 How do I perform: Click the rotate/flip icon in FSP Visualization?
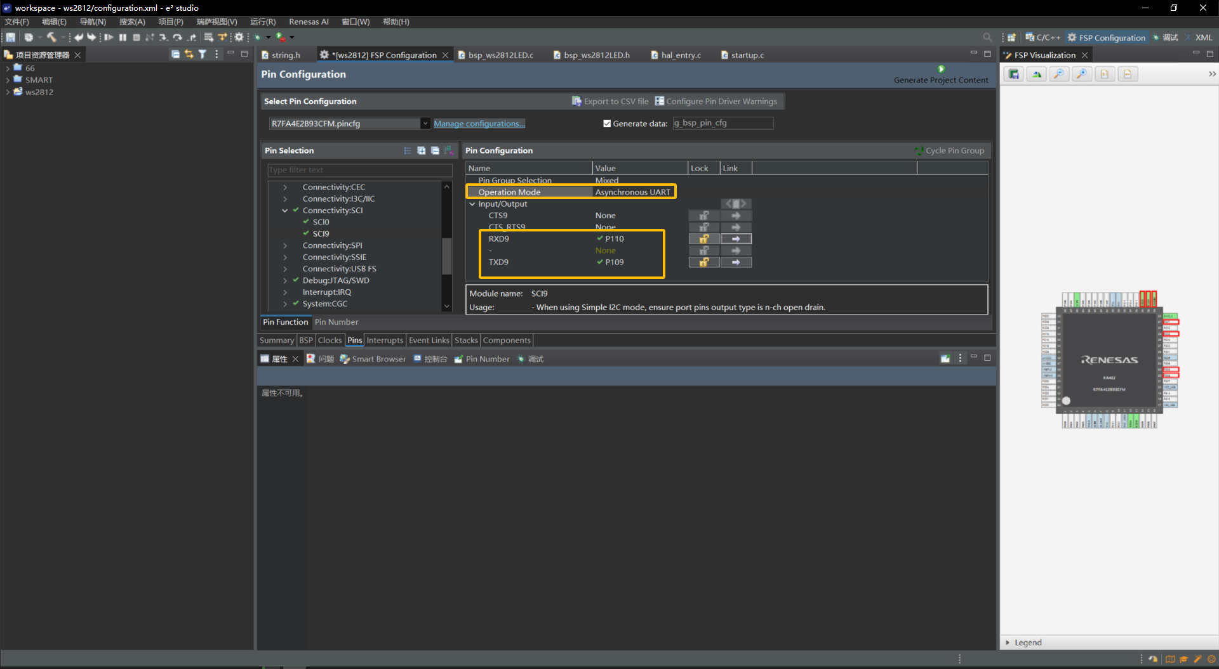(x=1037, y=74)
